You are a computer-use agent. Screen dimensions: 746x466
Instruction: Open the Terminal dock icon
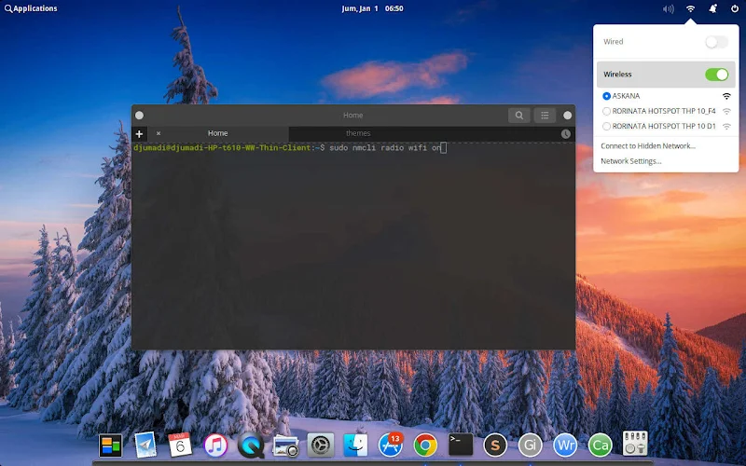[461, 445]
